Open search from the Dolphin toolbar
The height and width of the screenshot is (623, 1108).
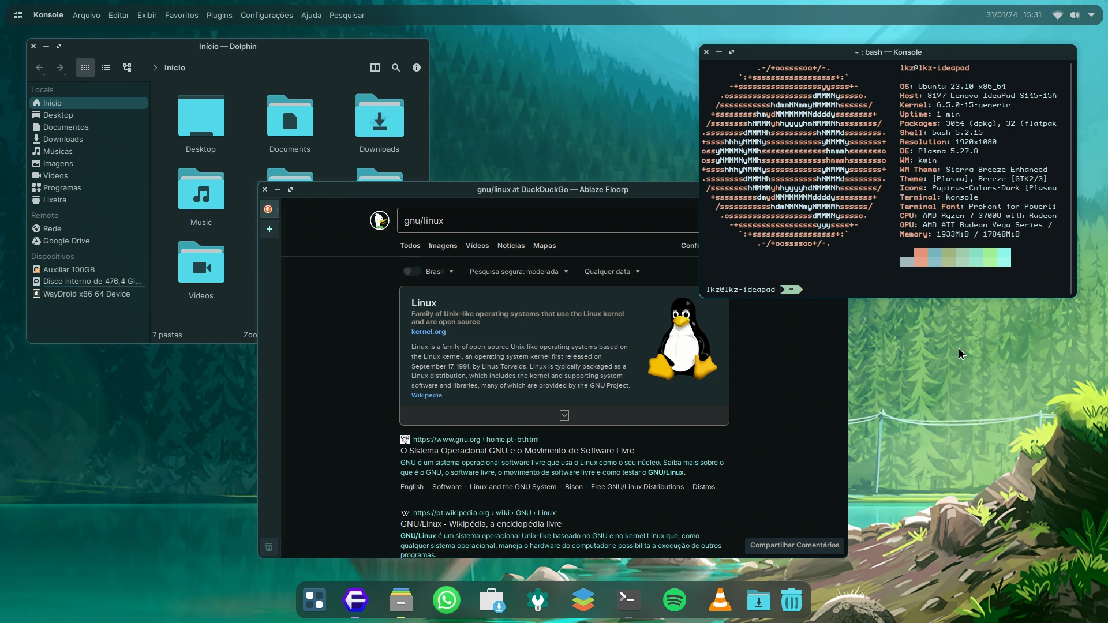(x=396, y=67)
